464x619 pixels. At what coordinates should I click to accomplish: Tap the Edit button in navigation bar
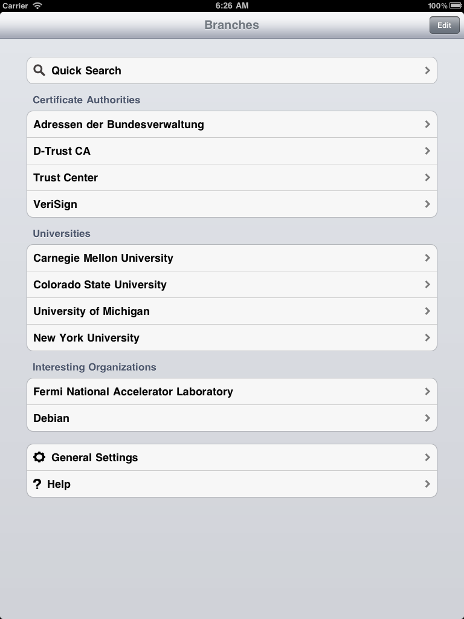coord(444,25)
